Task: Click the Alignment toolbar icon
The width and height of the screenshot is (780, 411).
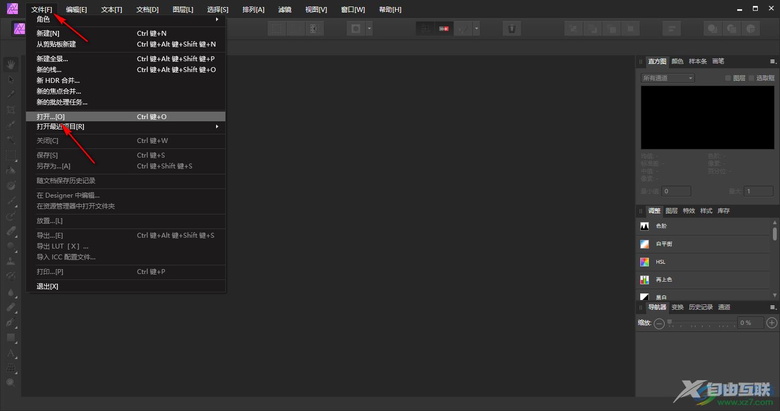Action: click(x=672, y=29)
